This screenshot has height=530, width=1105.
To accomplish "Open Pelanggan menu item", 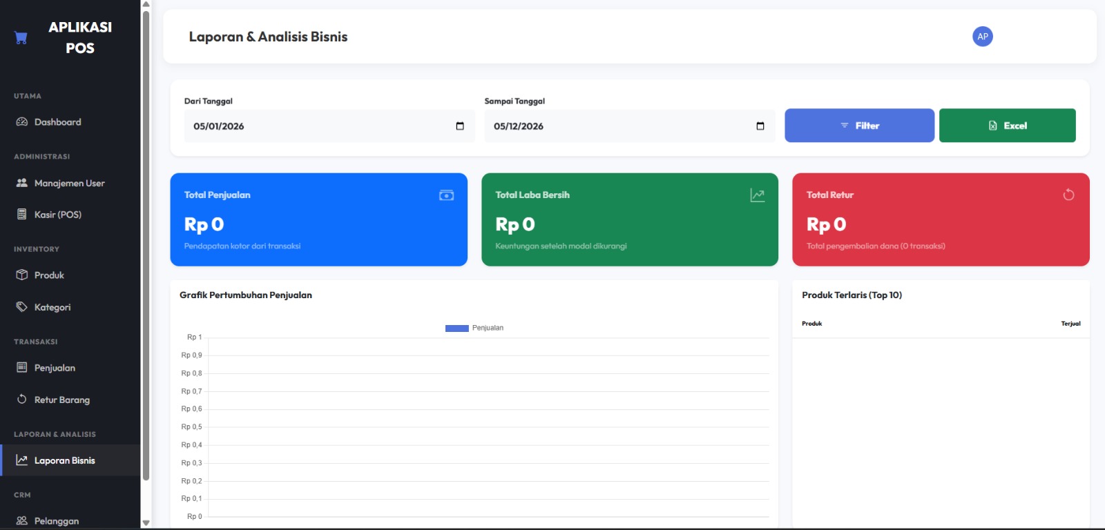I will coord(70,520).
